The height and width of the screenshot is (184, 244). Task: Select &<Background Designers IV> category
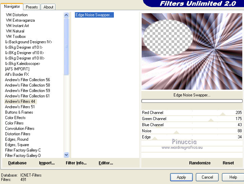pos(28,42)
